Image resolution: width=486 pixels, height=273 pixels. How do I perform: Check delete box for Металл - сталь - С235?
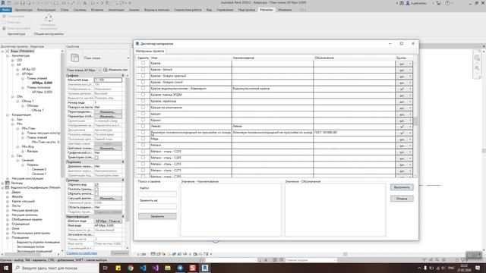click(143, 152)
